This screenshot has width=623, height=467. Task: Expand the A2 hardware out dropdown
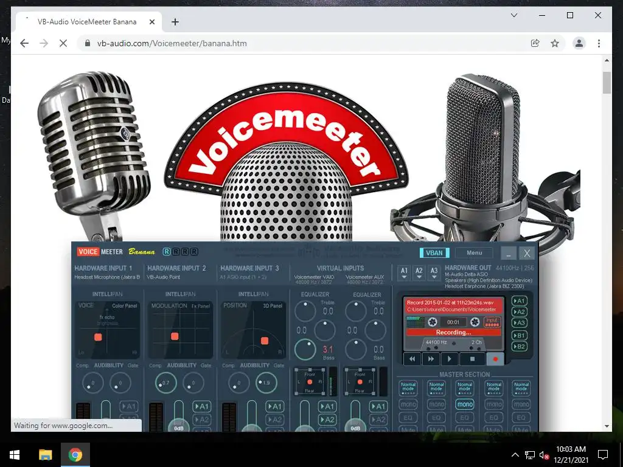(419, 273)
